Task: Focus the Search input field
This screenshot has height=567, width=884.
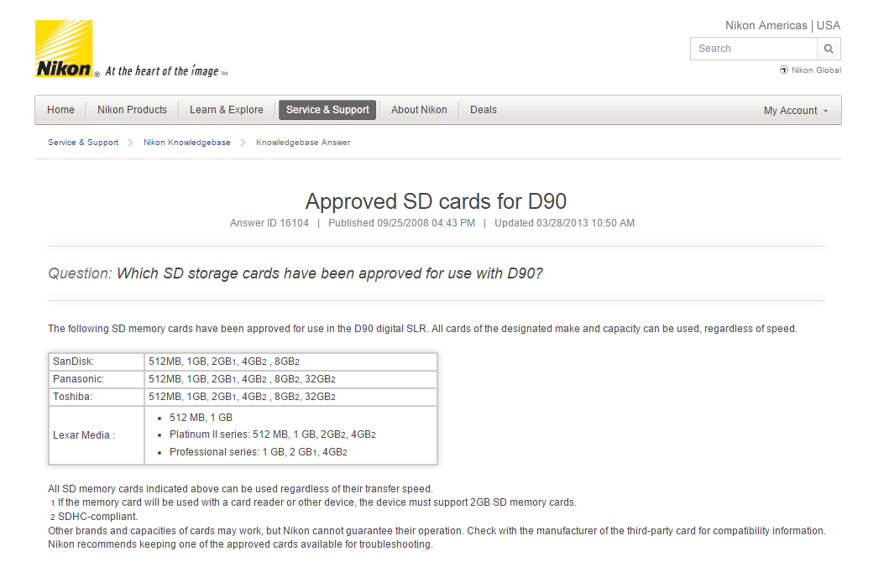Action: pos(753,49)
